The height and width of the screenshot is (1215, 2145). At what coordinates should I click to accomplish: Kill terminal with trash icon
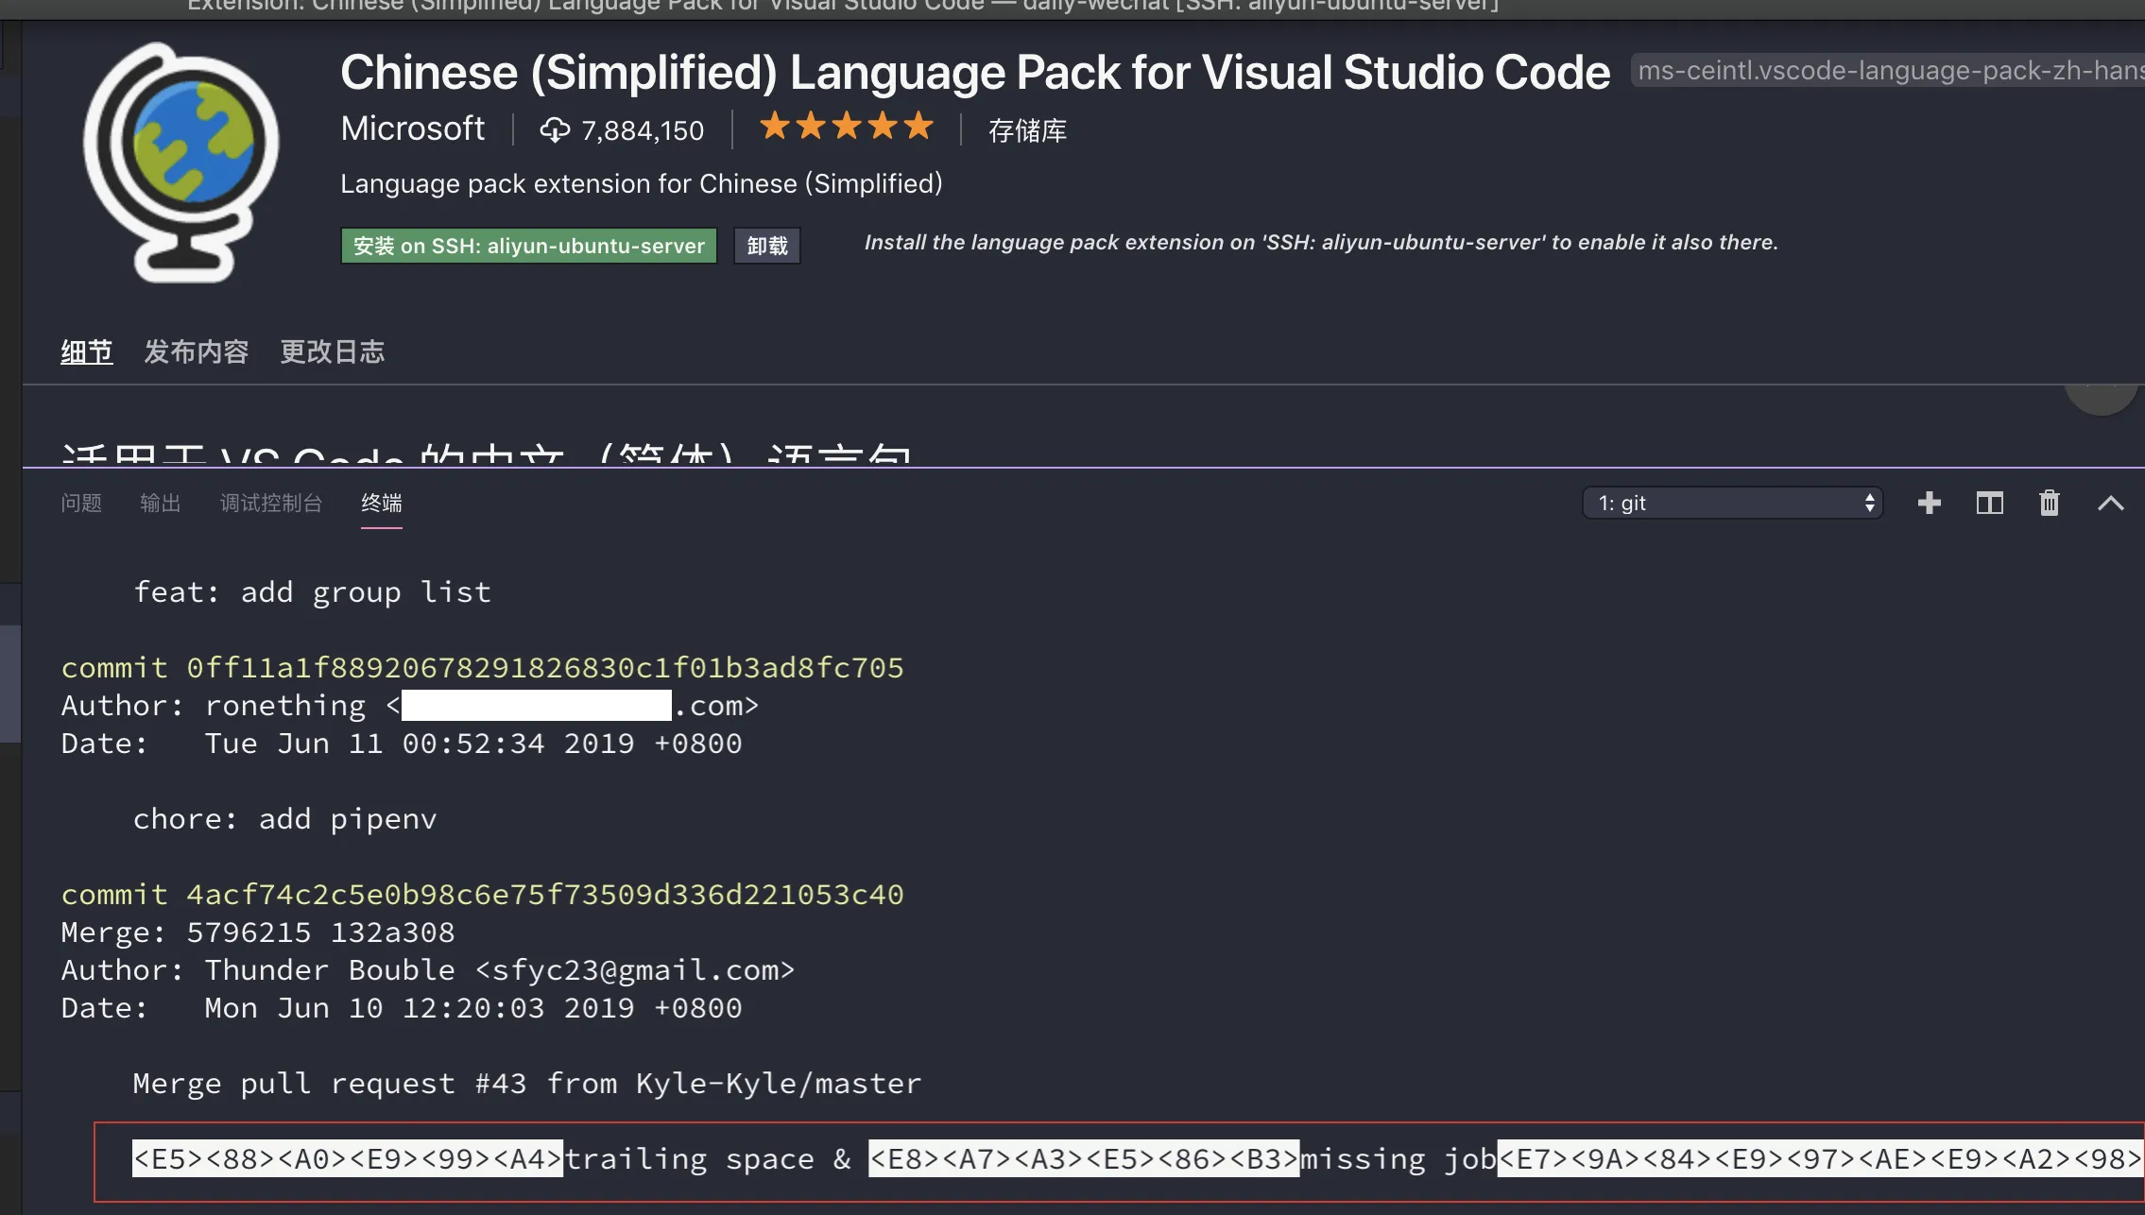point(2049,503)
